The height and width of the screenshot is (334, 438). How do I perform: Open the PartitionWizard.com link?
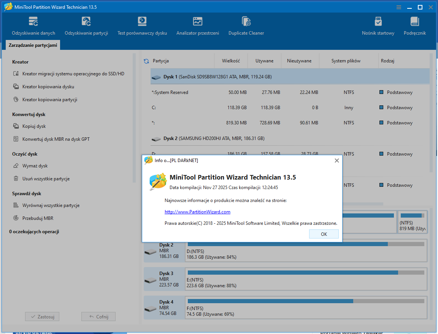coord(197,212)
